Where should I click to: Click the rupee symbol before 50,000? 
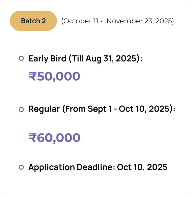click(33, 76)
